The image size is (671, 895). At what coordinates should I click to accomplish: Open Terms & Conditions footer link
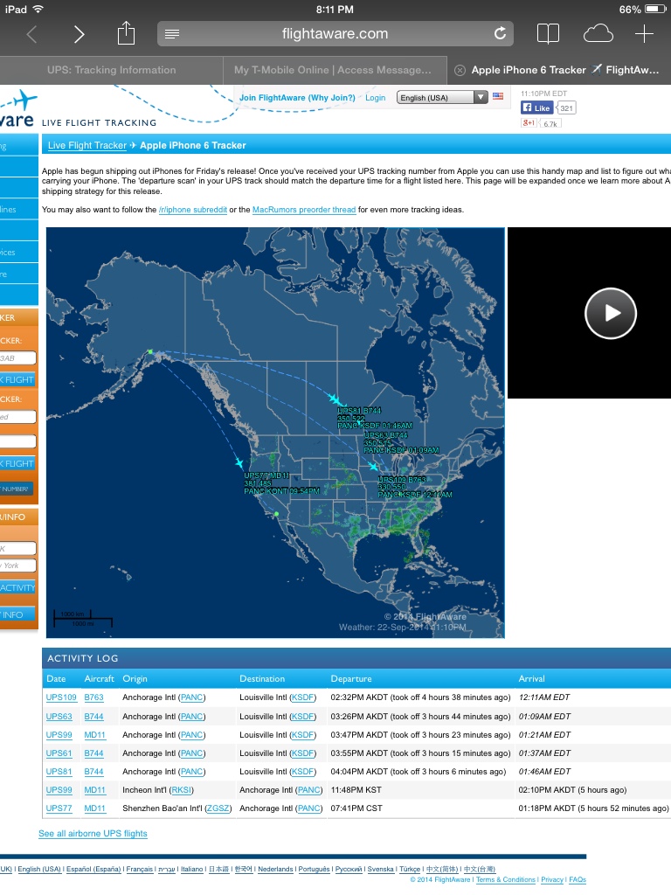(506, 879)
